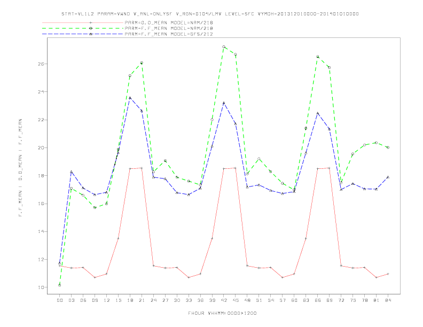Click x-axis tick label 33
This screenshot has height=327, width=423.
point(189,300)
